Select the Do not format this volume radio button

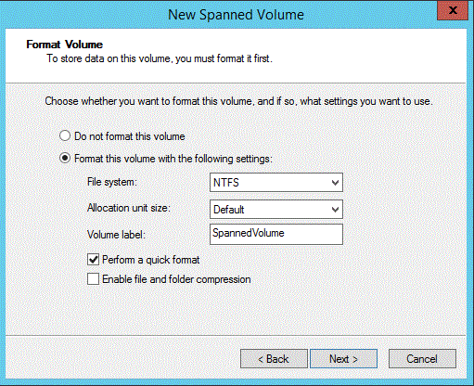[x=65, y=136]
